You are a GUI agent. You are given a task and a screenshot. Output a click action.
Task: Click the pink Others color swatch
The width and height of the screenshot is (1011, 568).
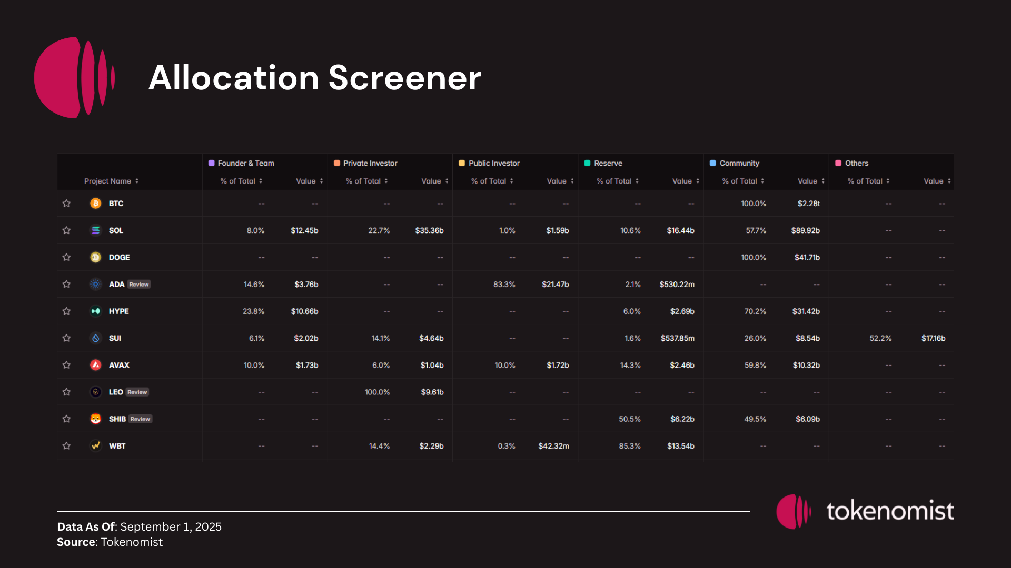pos(838,163)
